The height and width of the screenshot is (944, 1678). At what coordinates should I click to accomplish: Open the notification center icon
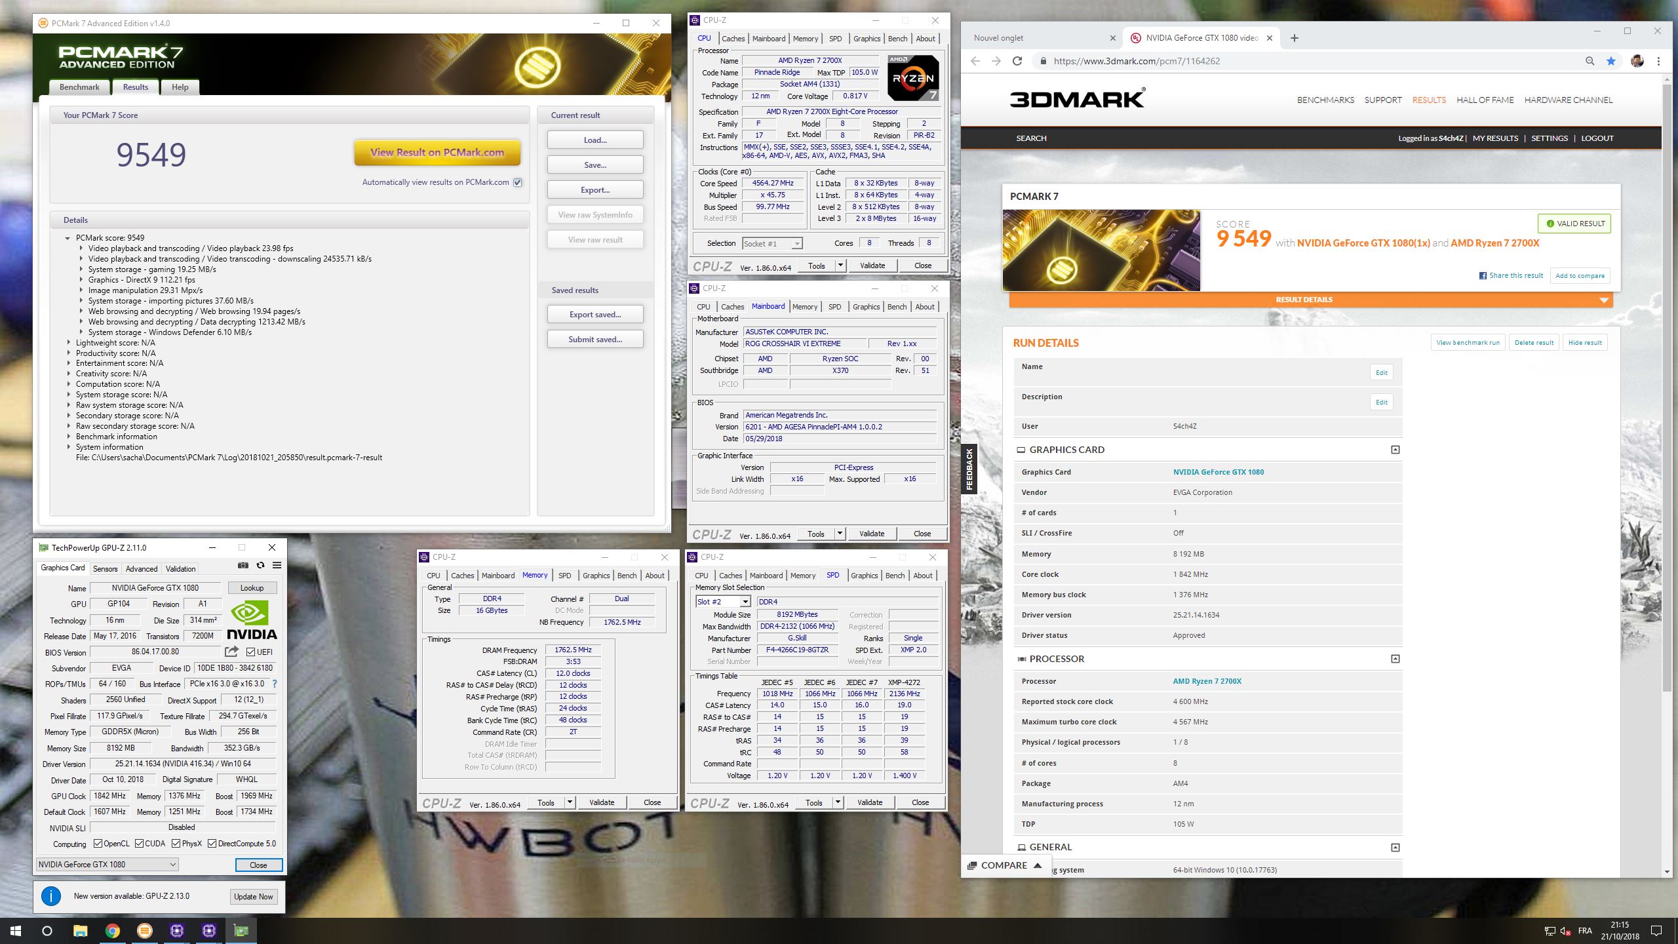[1656, 931]
